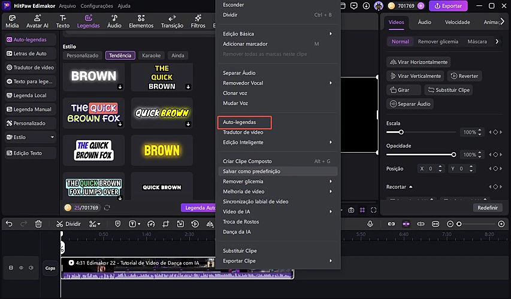Download the white BROWN subtitle style
The height and width of the screenshot is (299, 511).
[120, 87]
